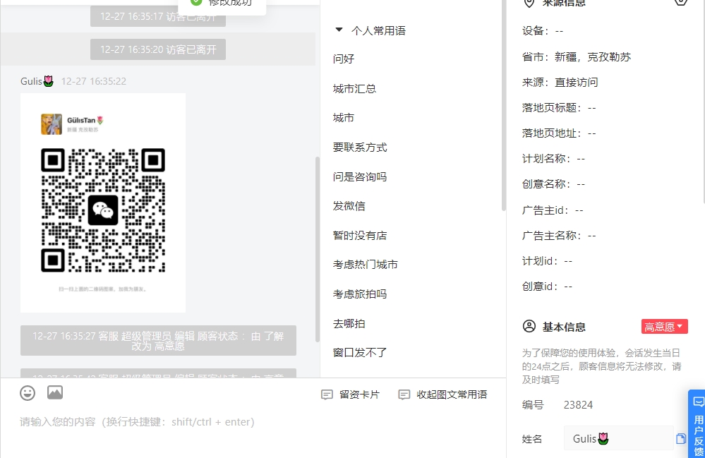Image resolution: width=705 pixels, height=458 pixels.
Task: Open the WeChat QR code image
Action: [103, 203]
